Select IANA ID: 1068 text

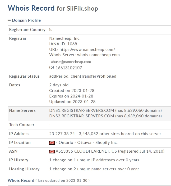tap(63, 44)
